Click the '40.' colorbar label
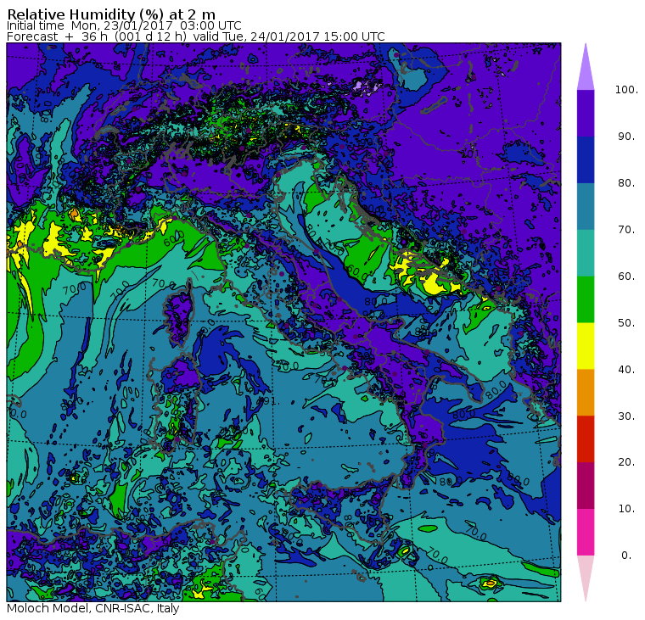645x620 pixels. click(x=626, y=370)
